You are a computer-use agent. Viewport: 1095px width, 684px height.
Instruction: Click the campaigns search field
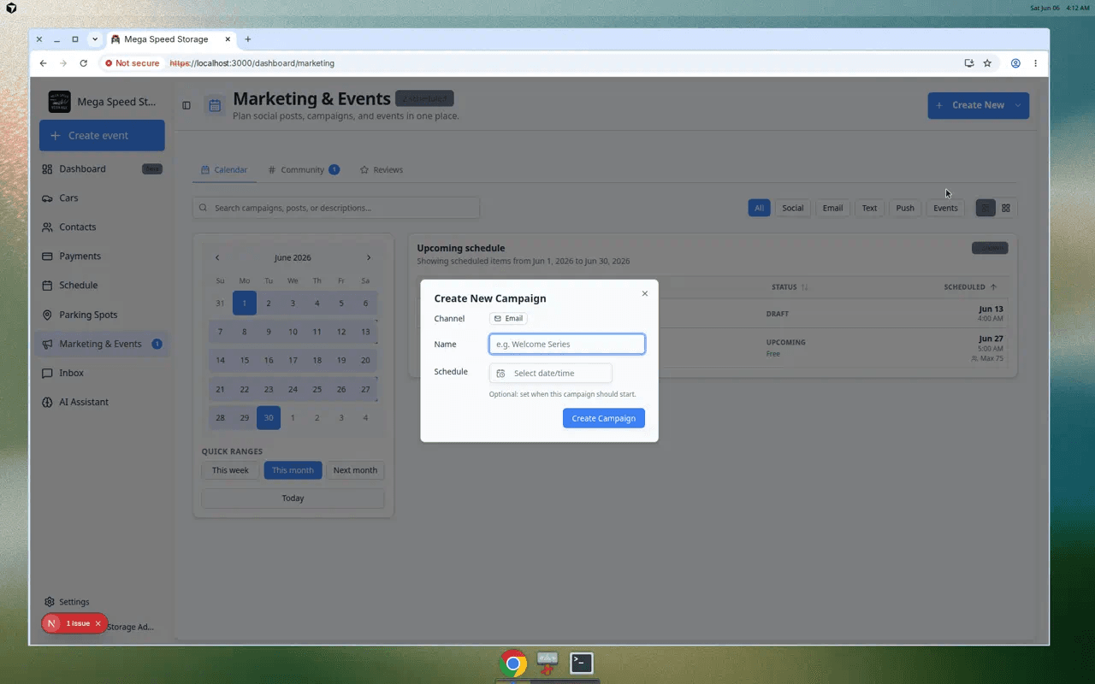[x=336, y=208]
